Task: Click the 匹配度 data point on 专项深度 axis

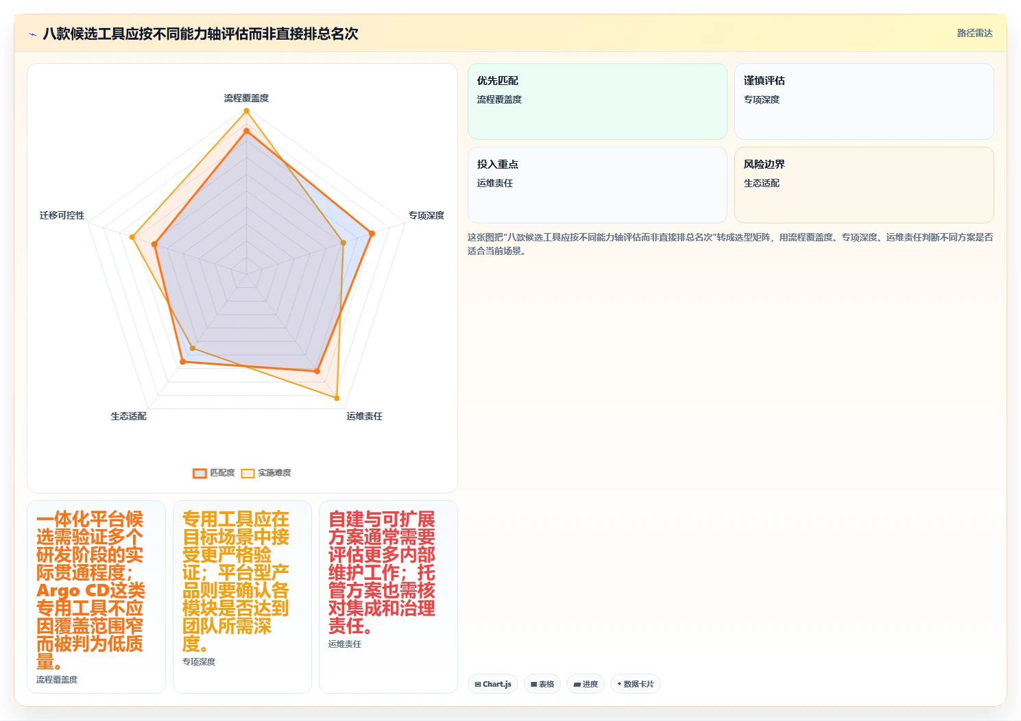Action: (x=372, y=234)
